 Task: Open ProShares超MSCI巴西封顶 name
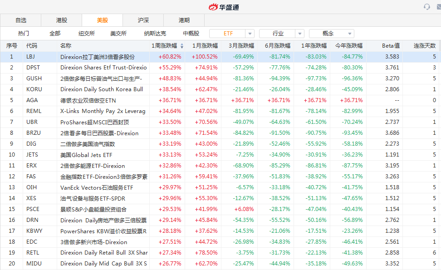[x=94, y=122]
